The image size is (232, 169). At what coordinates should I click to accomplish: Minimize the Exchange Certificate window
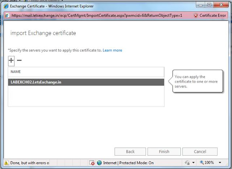(x=200, y=5)
